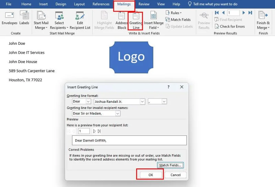The height and width of the screenshot is (187, 275).
Task: Click Edit Recipient List
Action: [x=80, y=20]
